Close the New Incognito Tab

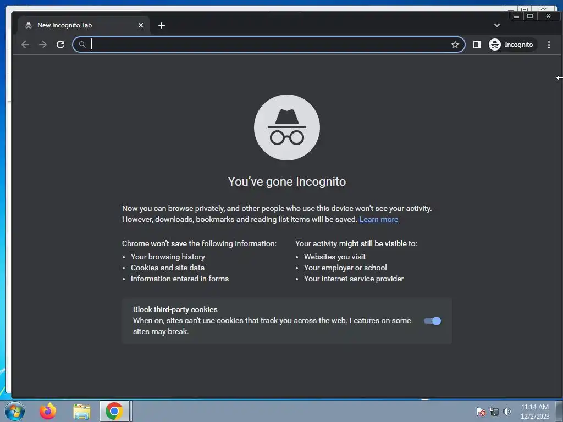click(141, 25)
